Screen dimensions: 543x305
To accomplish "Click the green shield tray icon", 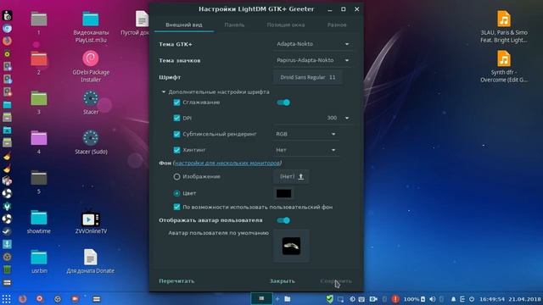I will click(x=329, y=299).
